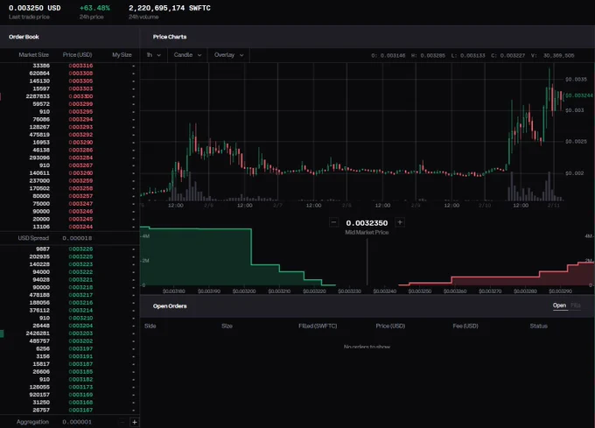Click the Fee (USD) column header
Viewport: 595px width, 428px height.
(x=465, y=326)
